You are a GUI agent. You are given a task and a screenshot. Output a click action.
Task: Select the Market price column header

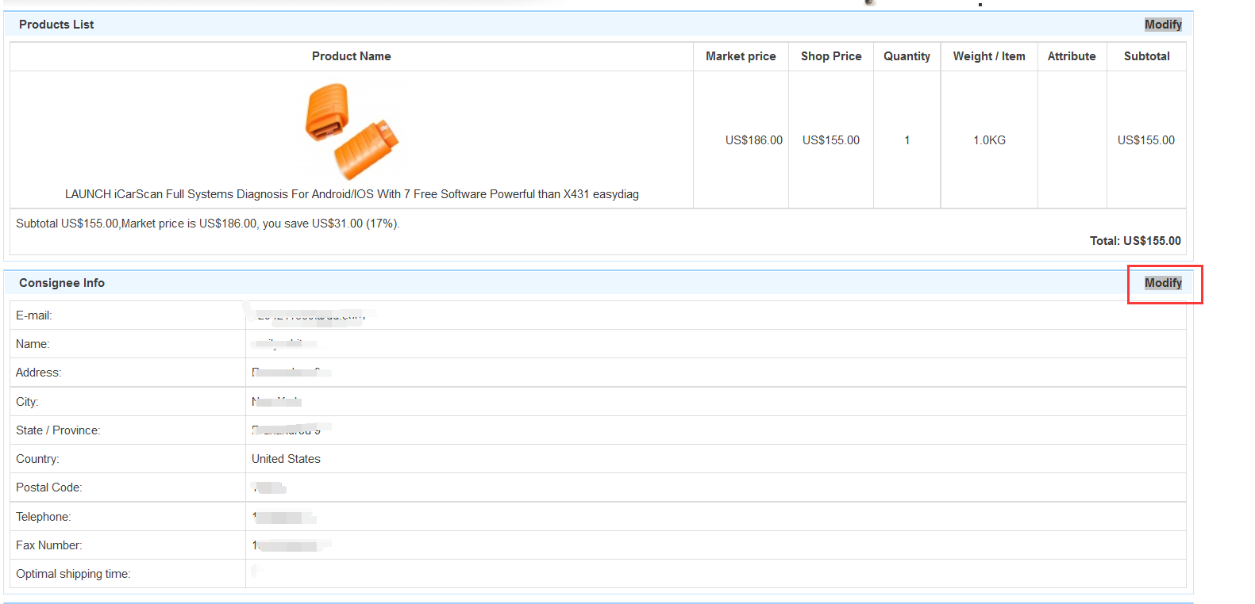coord(741,56)
